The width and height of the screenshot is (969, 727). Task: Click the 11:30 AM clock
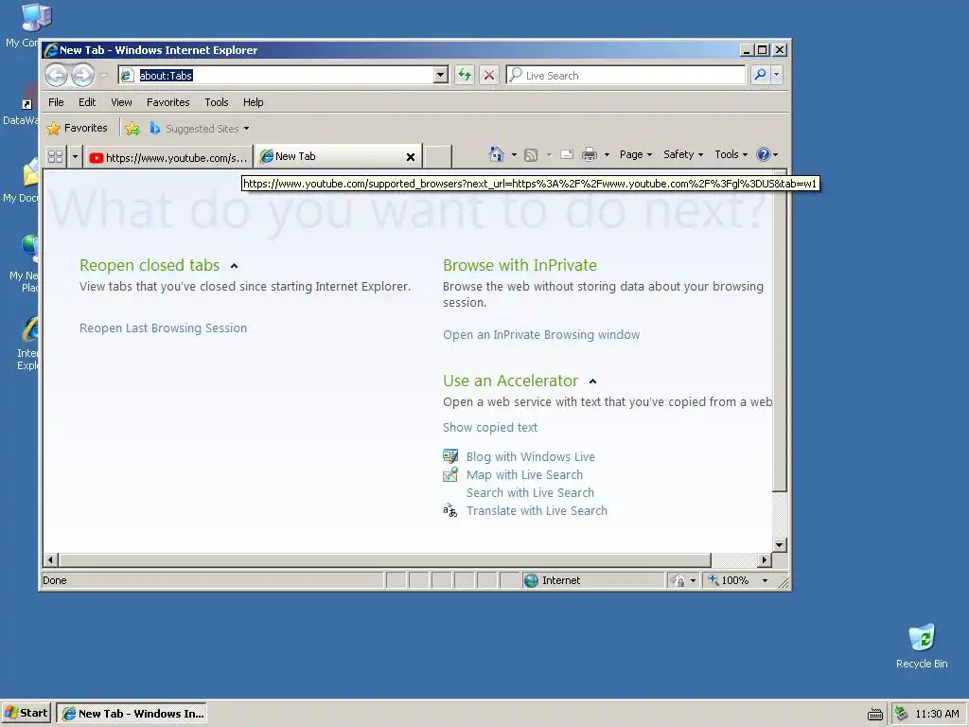(938, 714)
